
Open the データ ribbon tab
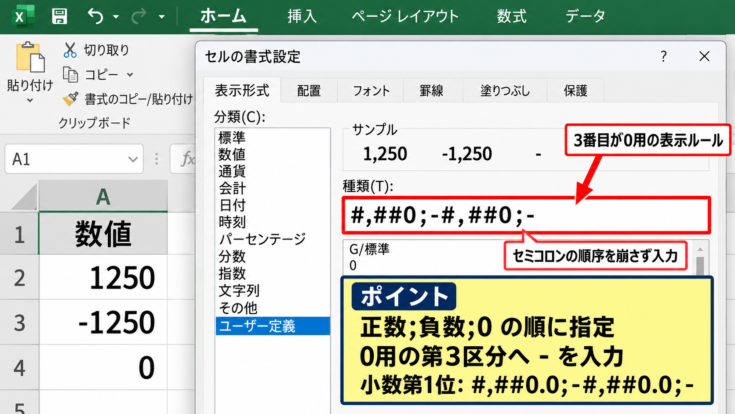pyautogui.click(x=585, y=16)
